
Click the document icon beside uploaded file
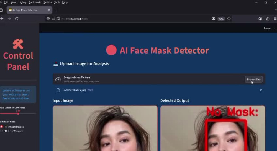pyautogui.click(x=58, y=90)
